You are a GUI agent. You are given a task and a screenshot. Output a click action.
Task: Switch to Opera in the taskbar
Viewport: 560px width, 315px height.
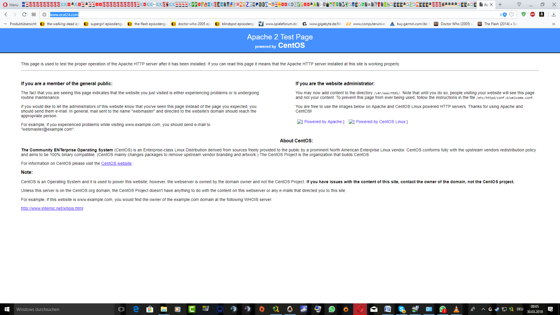360,309
